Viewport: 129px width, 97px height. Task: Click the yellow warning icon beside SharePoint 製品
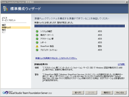(37, 46)
